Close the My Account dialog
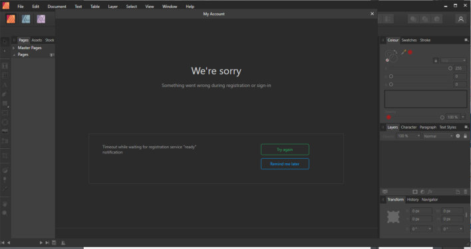471x249 pixels. [x=372, y=14]
